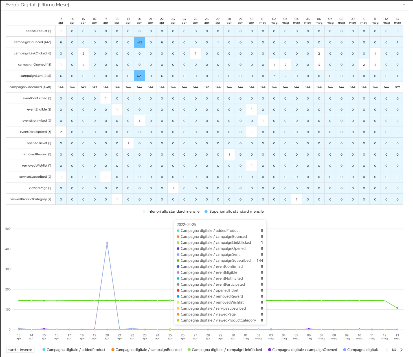
Task: Click campaignSent cell 429 on 20 apr
Action: pyautogui.click(x=139, y=76)
